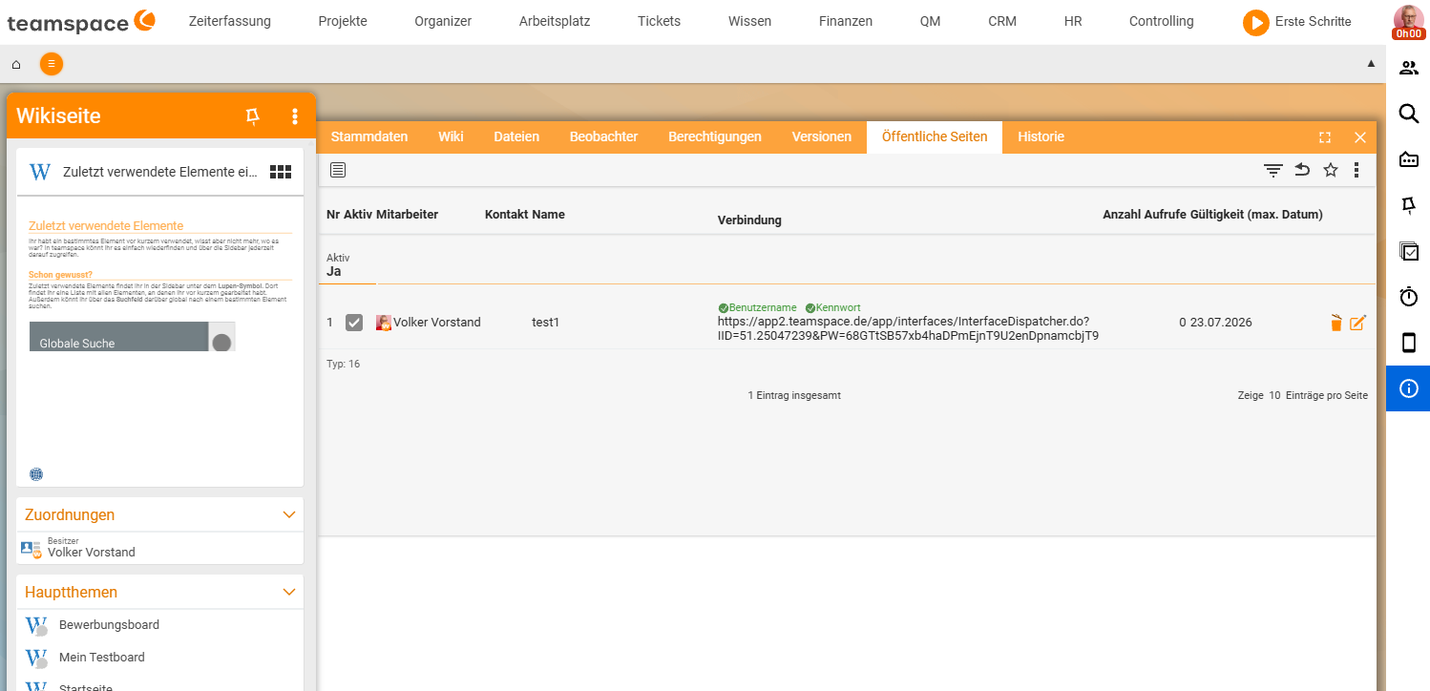Open the Zeiterfassung menu
This screenshot has height=691, width=1430.
coord(230,21)
